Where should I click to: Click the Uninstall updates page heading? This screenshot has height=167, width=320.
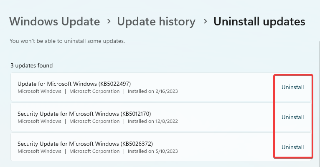click(x=259, y=21)
